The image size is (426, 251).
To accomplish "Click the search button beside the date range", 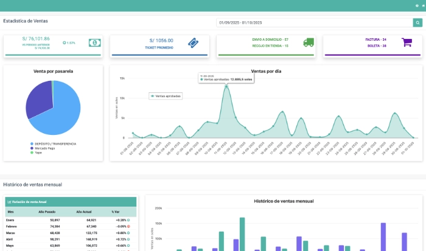I will (417, 23).
